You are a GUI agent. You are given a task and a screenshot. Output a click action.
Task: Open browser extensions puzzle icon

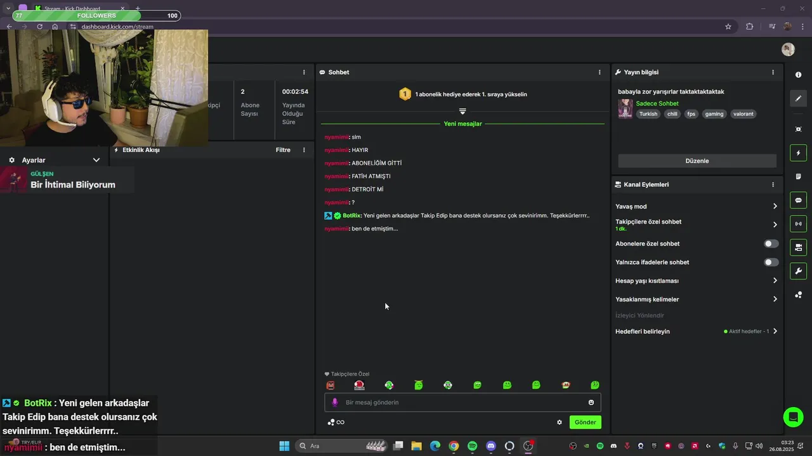tap(750, 27)
